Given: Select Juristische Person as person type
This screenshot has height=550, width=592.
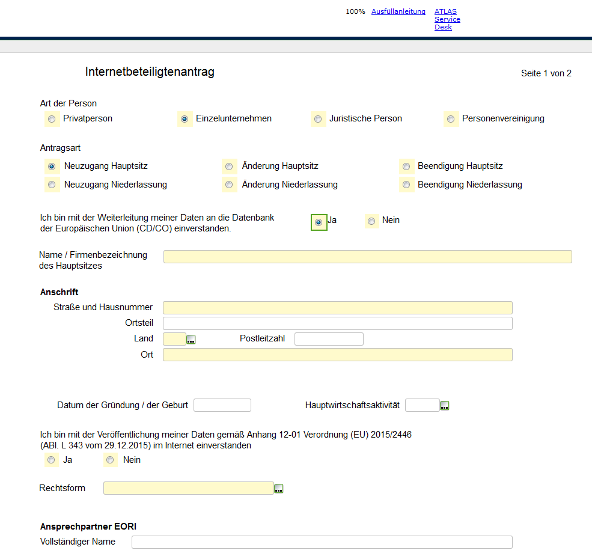Looking at the screenshot, I should pyautogui.click(x=318, y=119).
